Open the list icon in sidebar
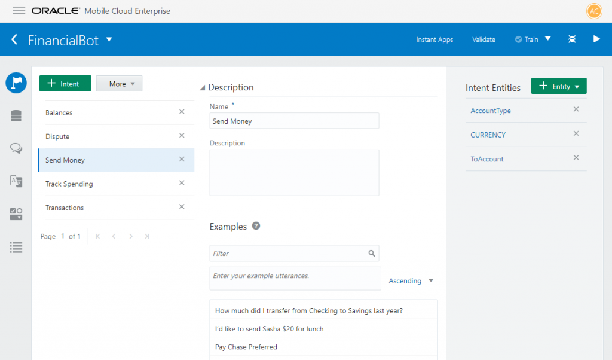 [16, 247]
